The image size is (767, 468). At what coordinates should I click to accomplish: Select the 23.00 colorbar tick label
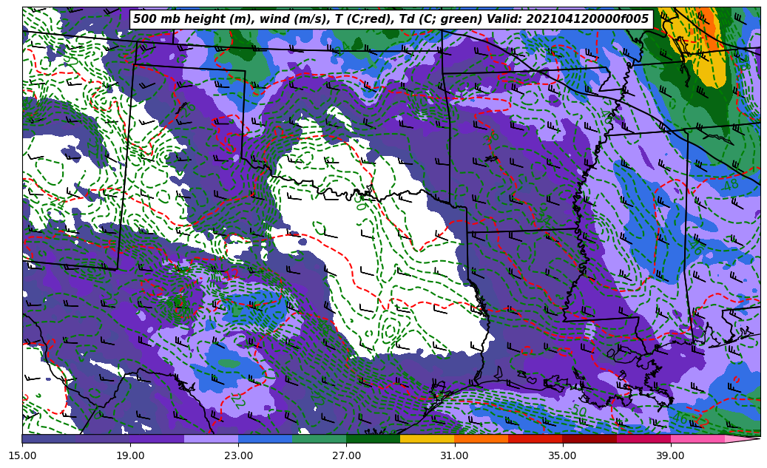pyautogui.click(x=238, y=456)
